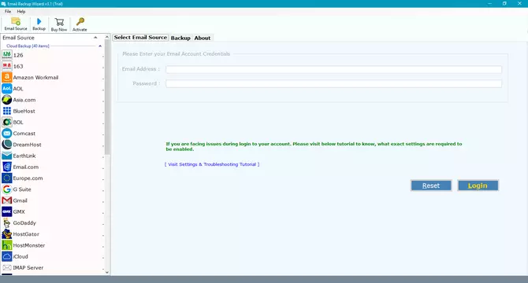
Task: Choose the EarthLink icon
Action: [7, 156]
